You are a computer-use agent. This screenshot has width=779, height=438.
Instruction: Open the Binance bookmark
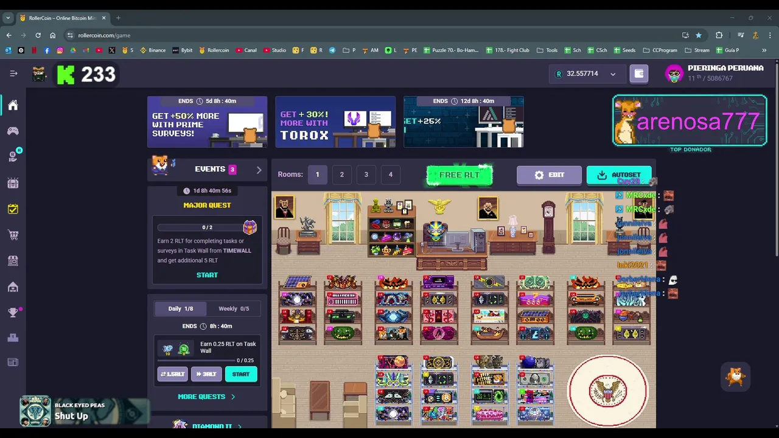pyautogui.click(x=153, y=50)
